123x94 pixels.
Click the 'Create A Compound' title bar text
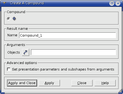(27, 3)
